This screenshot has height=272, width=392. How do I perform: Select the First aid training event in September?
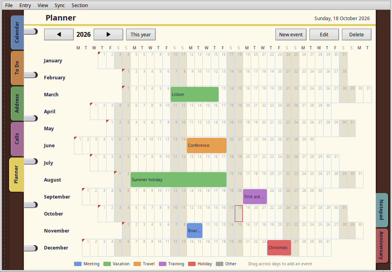[x=255, y=197]
